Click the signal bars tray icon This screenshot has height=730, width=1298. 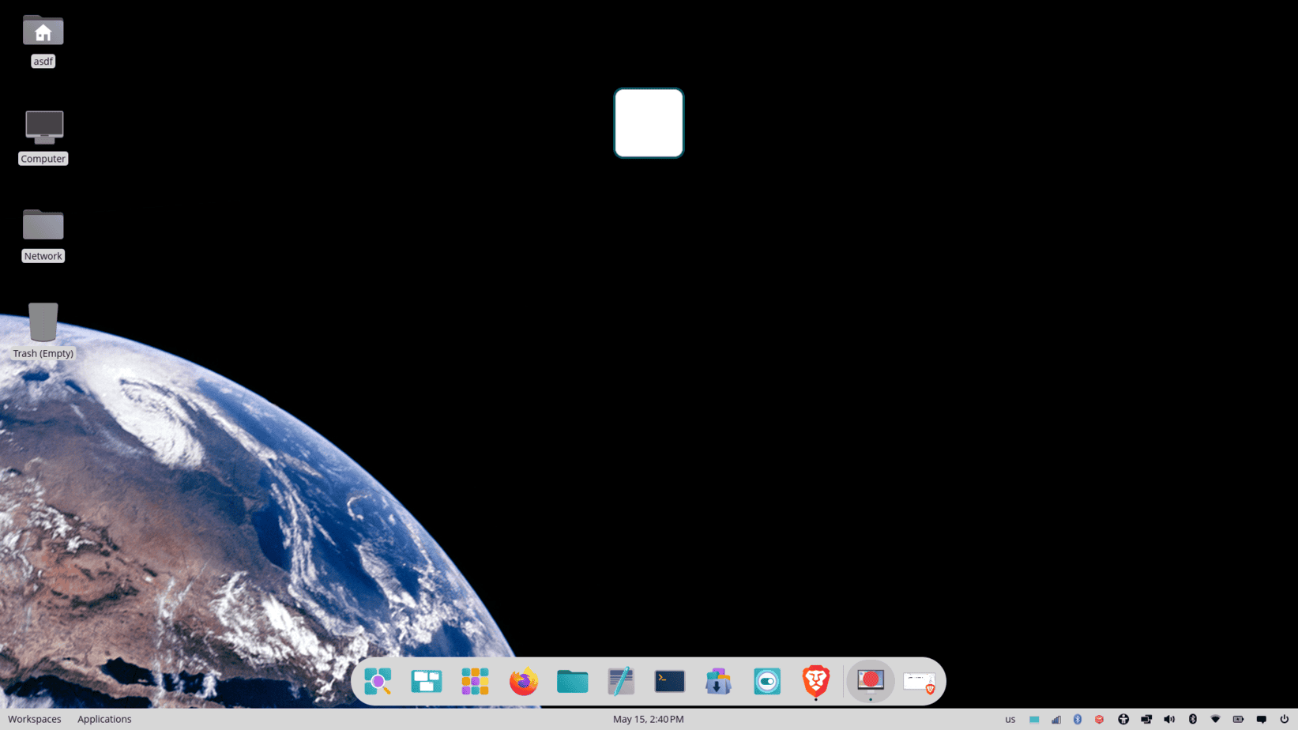pos(1056,719)
